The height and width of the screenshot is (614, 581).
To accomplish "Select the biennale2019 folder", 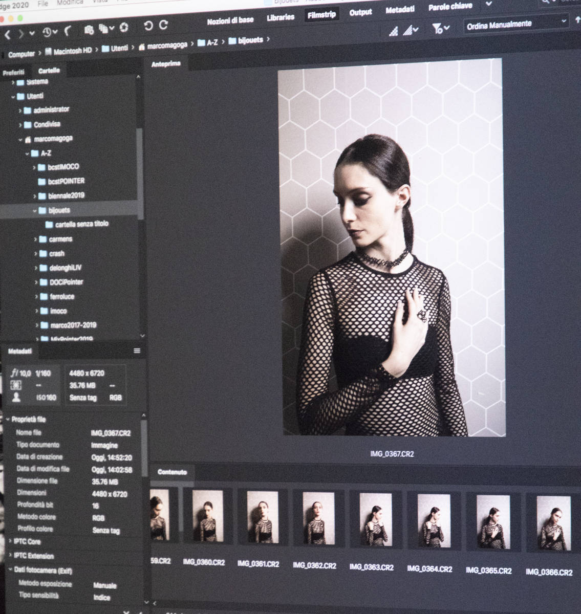I will click(x=66, y=195).
